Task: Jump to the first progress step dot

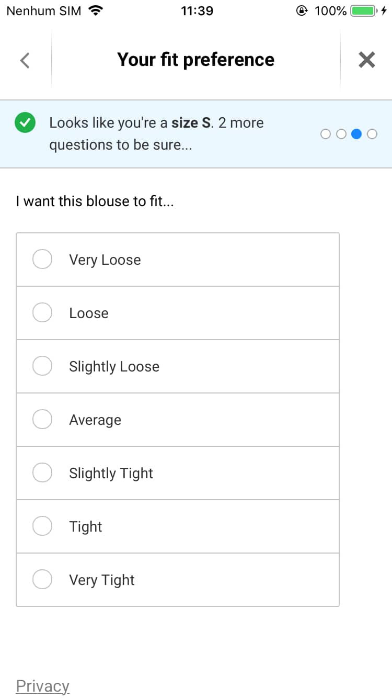Action: click(326, 134)
